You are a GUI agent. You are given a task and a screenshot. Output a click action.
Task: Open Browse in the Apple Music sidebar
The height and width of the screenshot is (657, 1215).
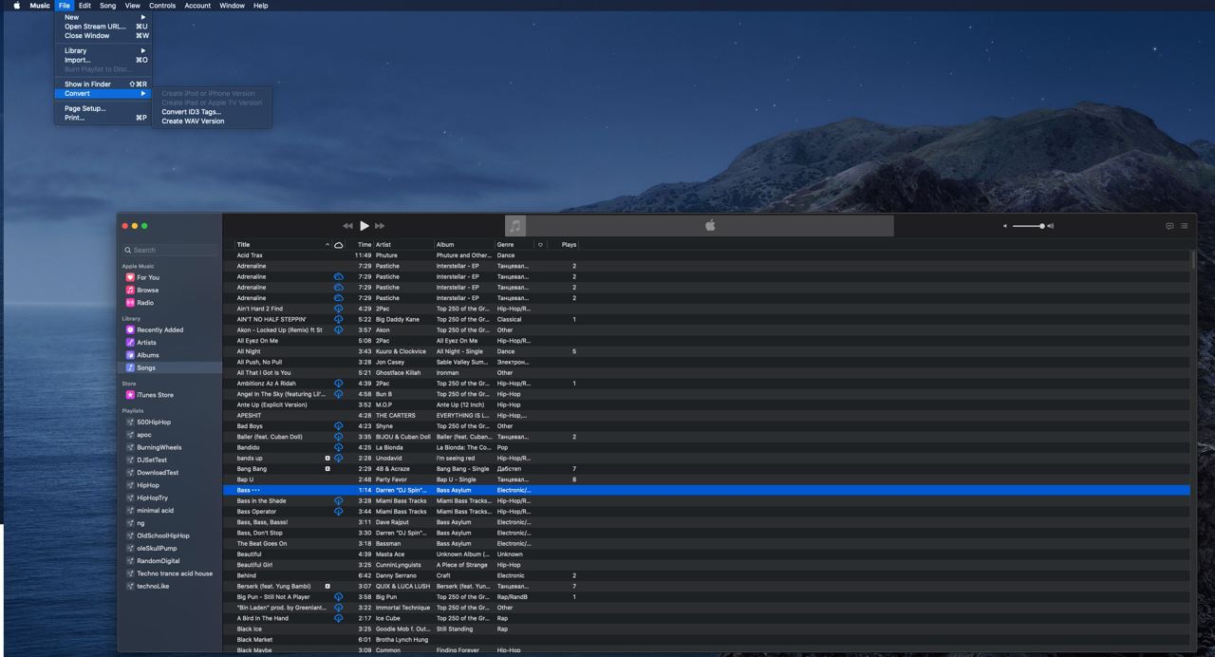[147, 290]
